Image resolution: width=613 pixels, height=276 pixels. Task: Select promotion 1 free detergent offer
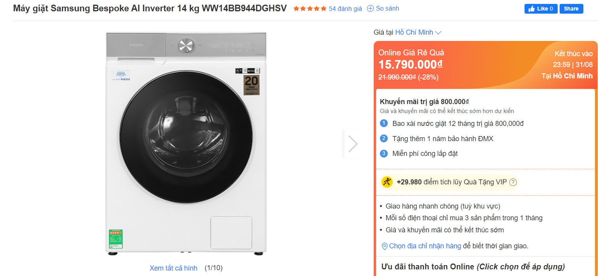tap(458, 124)
